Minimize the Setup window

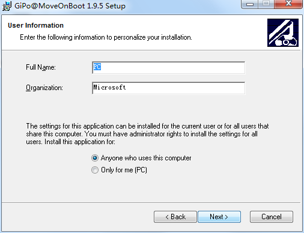click(x=250, y=4)
